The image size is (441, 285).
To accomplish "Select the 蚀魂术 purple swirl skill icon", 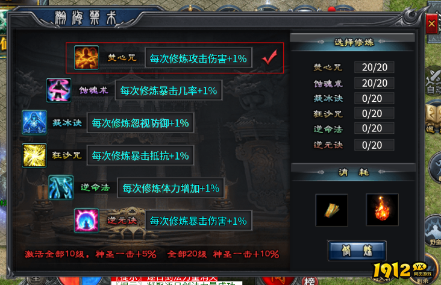I will pyautogui.click(x=59, y=90).
